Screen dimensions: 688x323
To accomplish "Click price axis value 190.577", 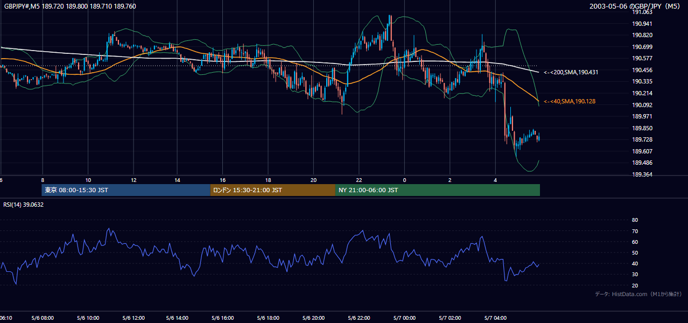I will click(642, 58).
